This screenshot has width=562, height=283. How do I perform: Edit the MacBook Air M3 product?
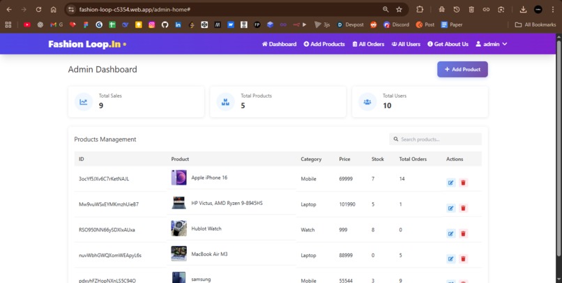pos(451,259)
